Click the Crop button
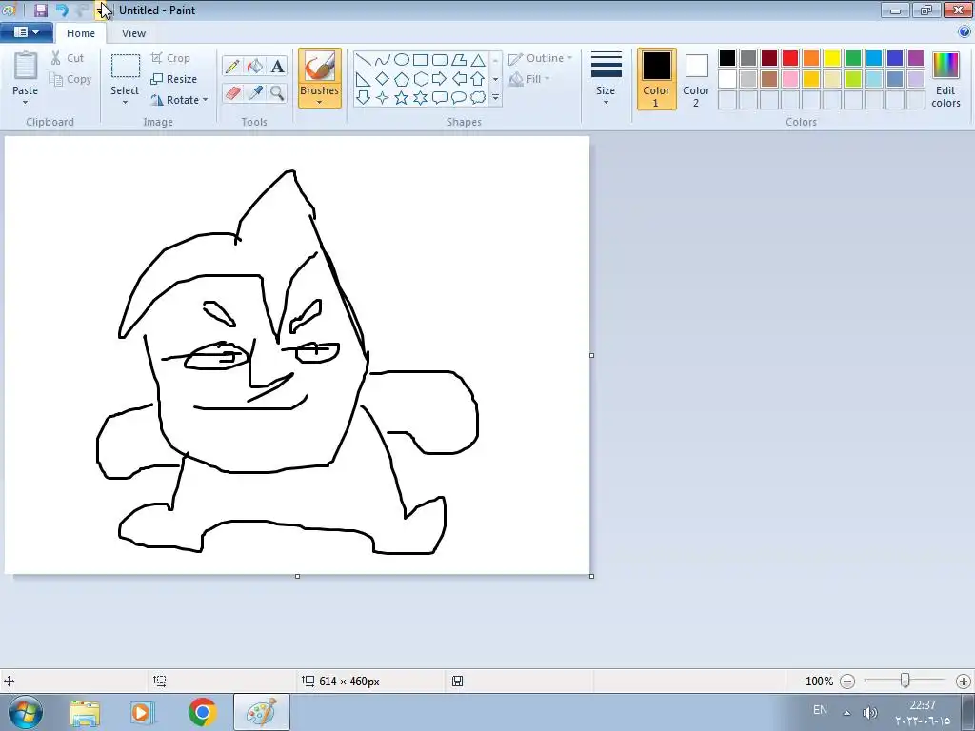Viewport: 975px width, 731px height. click(170, 58)
